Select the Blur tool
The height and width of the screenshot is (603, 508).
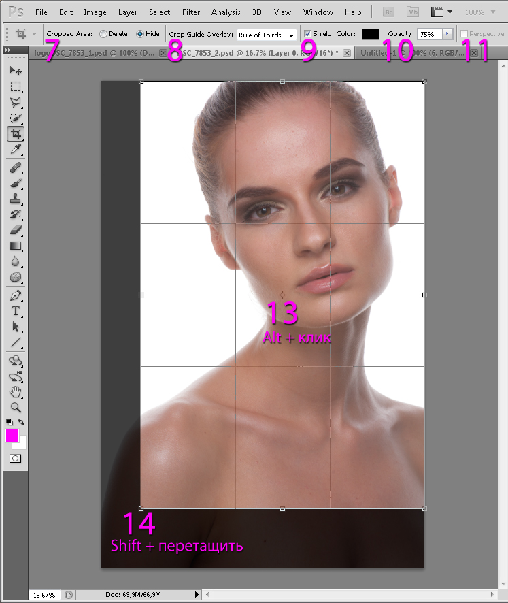[16, 262]
